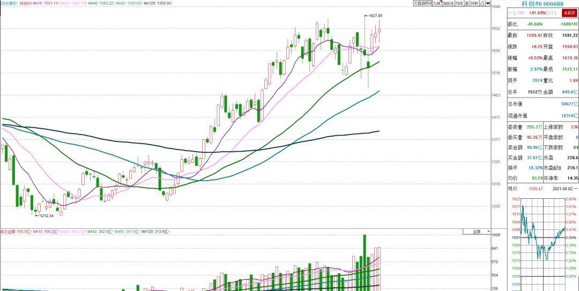Click the tallest green volume bar
579x291 pixels.
[x=365, y=263]
